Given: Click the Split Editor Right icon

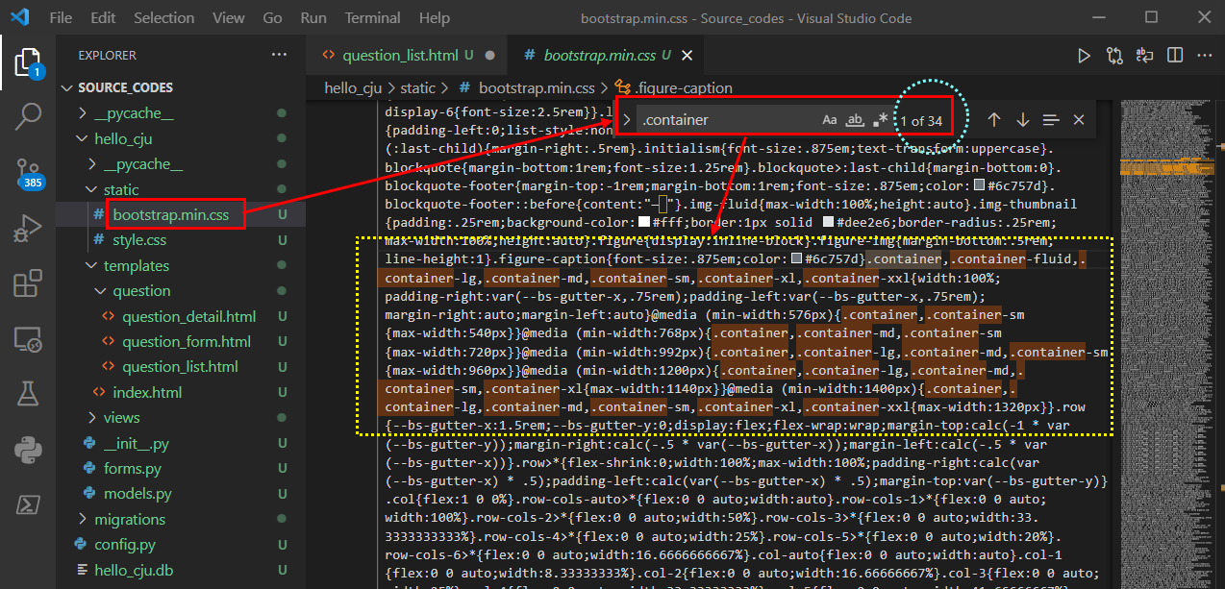Looking at the screenshot, I should pos(1175,56).
